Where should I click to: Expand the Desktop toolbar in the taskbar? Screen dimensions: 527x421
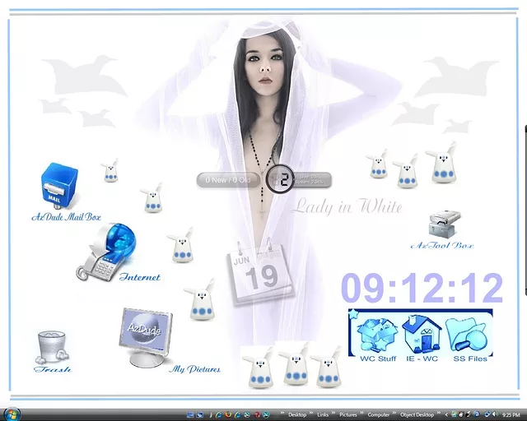296,414
